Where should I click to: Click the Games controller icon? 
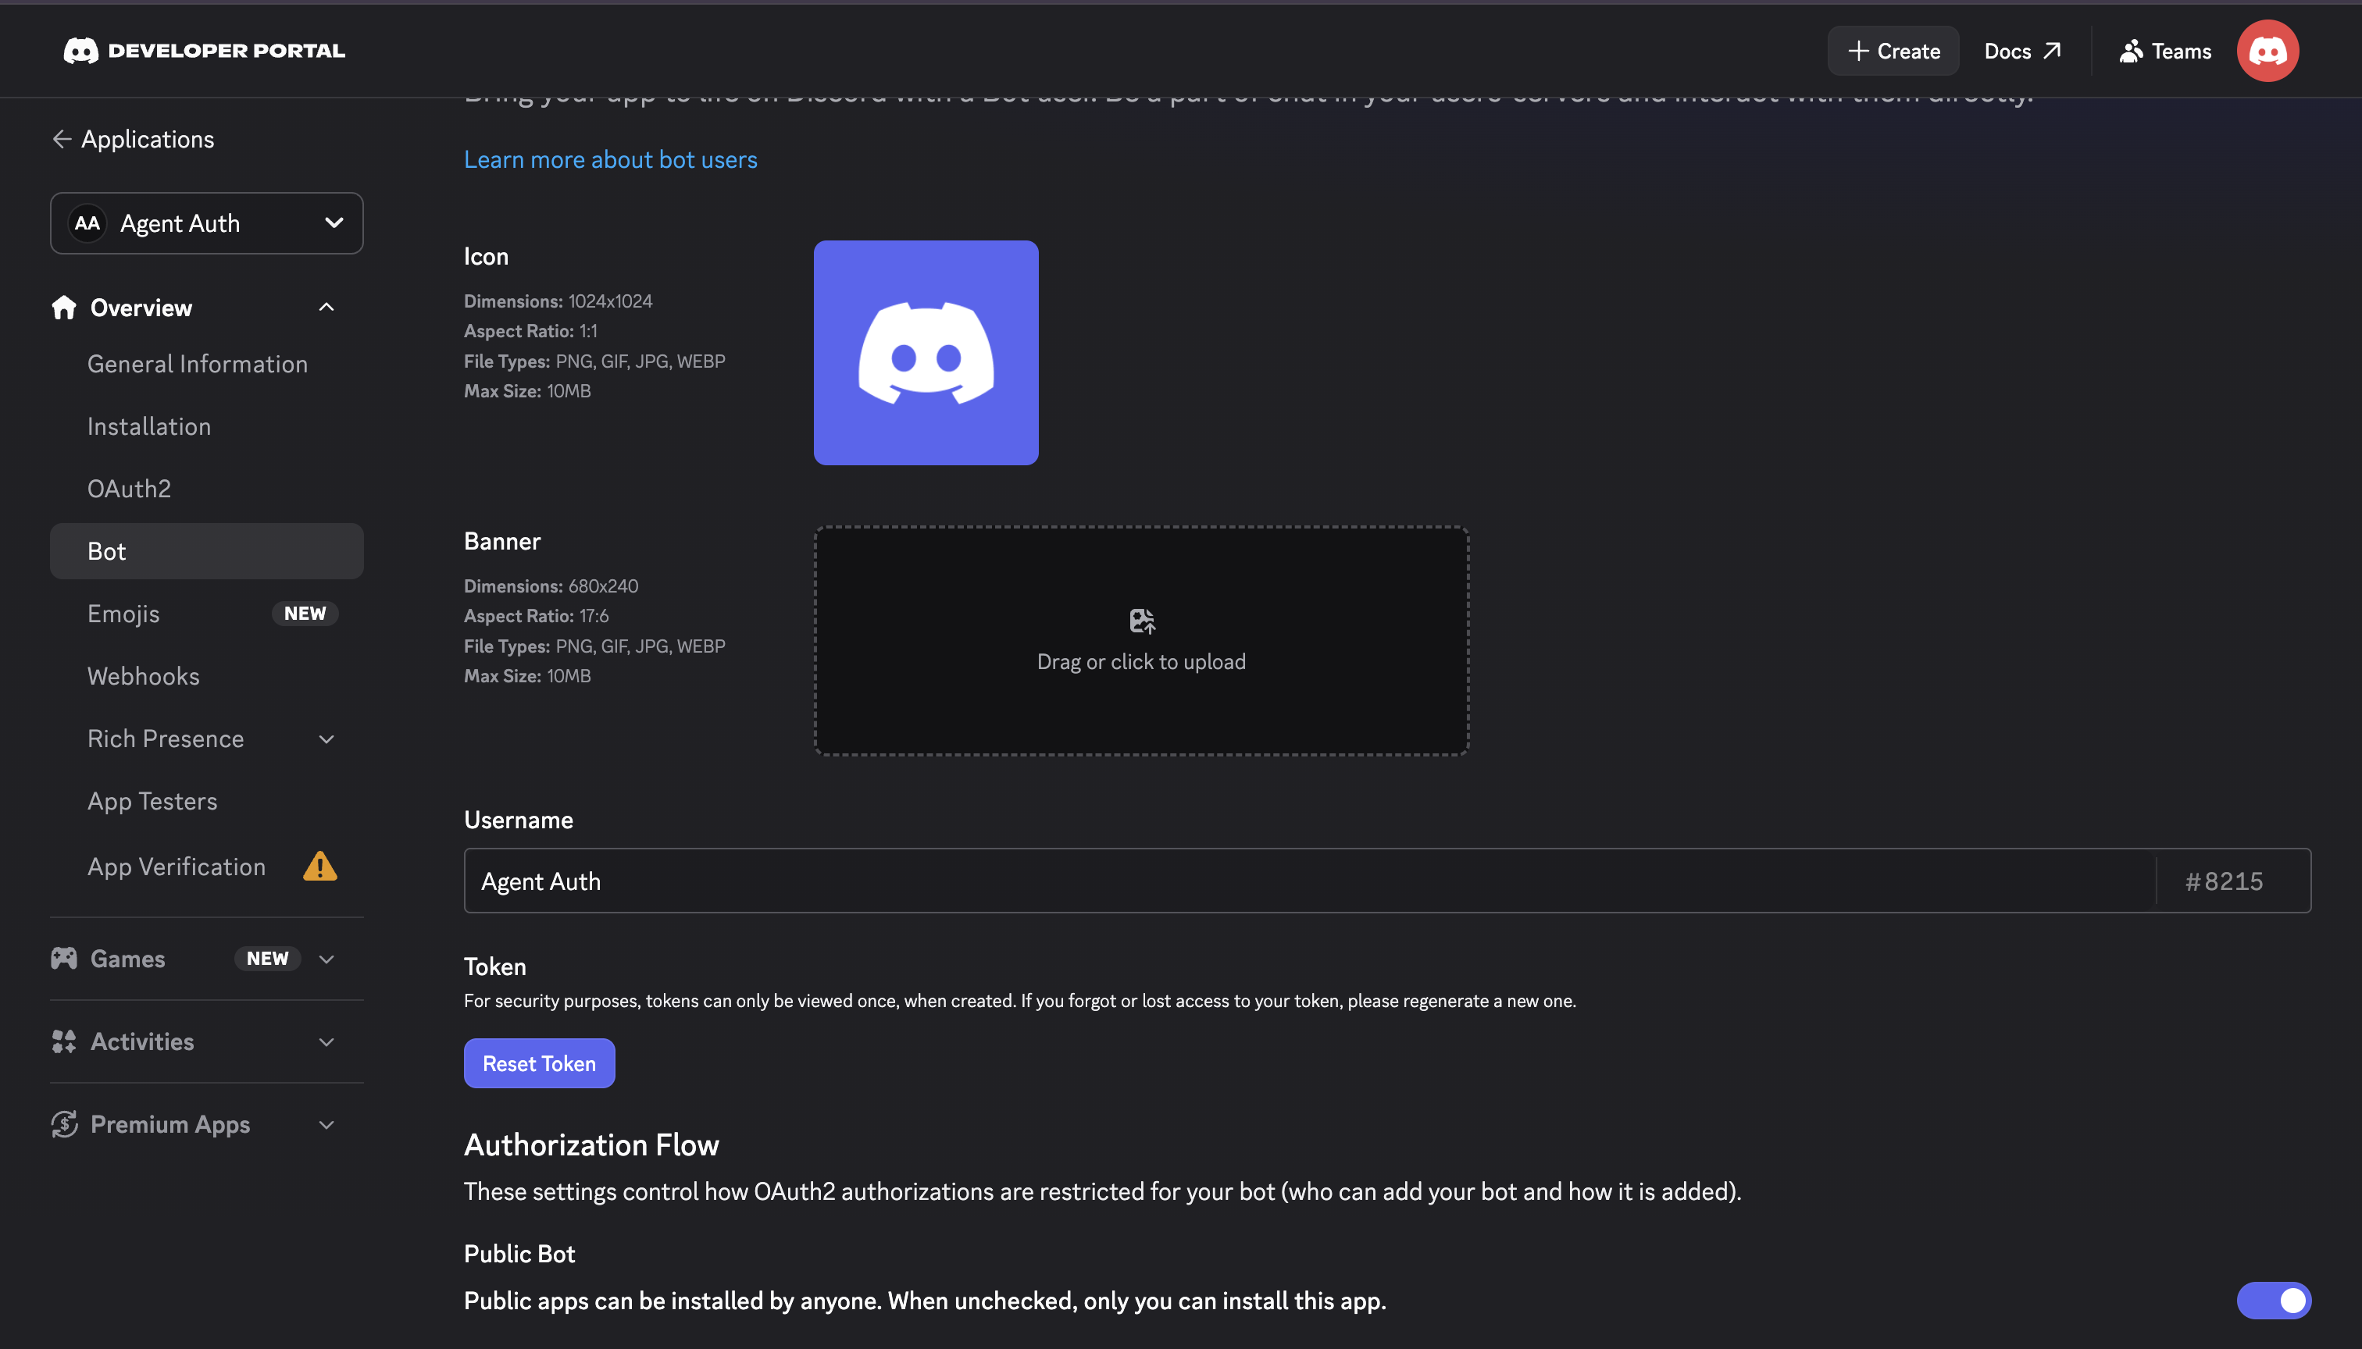pos(64,959)
